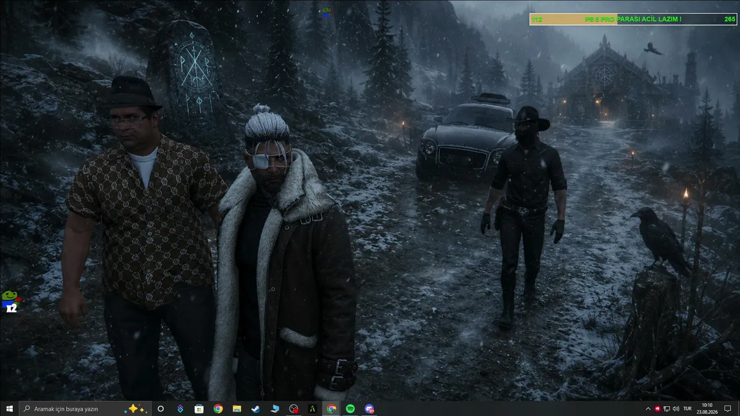Click the frog avatar with x2 badge

point(10,302)
